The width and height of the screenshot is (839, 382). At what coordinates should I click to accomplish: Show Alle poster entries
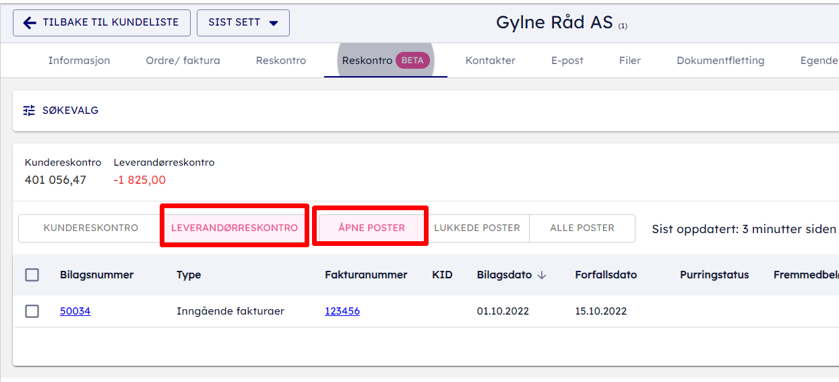click(x=582, y=228)
